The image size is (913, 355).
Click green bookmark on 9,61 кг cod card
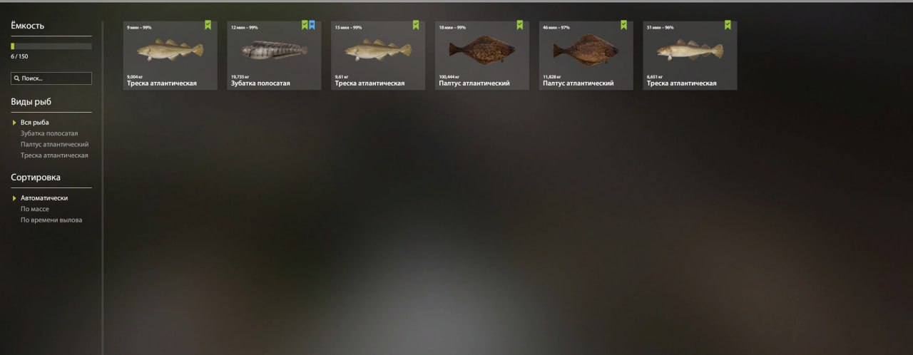[416, 25]
